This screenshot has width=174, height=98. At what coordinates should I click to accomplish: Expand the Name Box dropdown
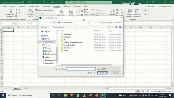coord(12,23)
